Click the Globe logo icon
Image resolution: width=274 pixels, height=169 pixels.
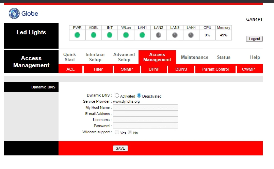[14, 14]
